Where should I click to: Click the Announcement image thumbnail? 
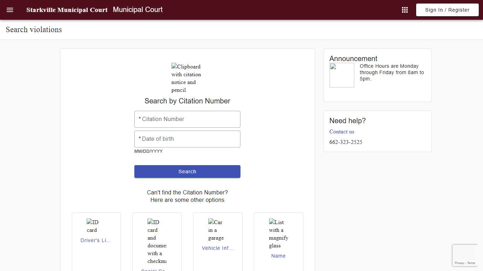click(342, 75)
